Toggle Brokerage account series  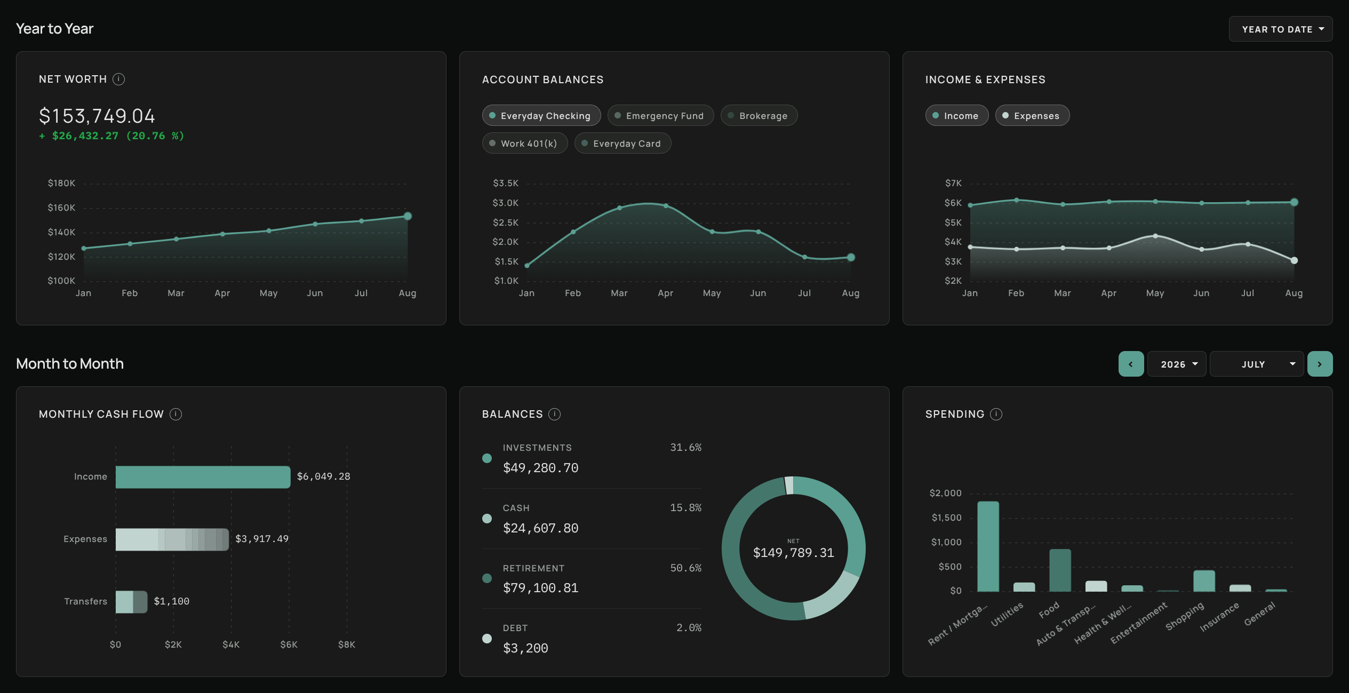point(759,115)
